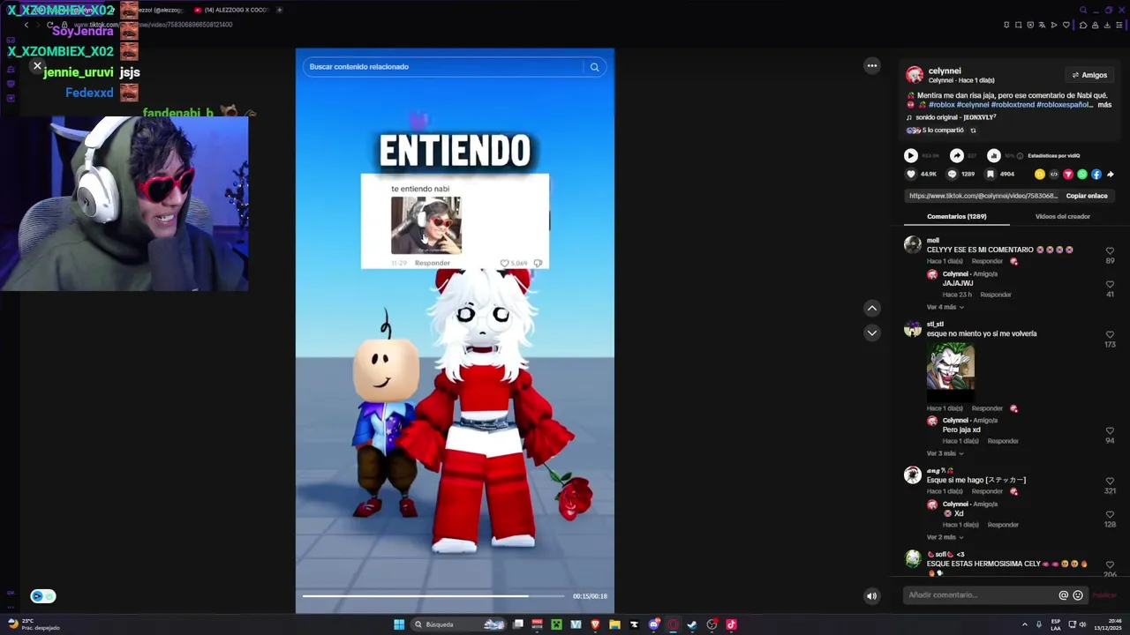Open Steam from the taskbar
The height and width of the screenshot is (635, 1130).
[x=692, y=624]
